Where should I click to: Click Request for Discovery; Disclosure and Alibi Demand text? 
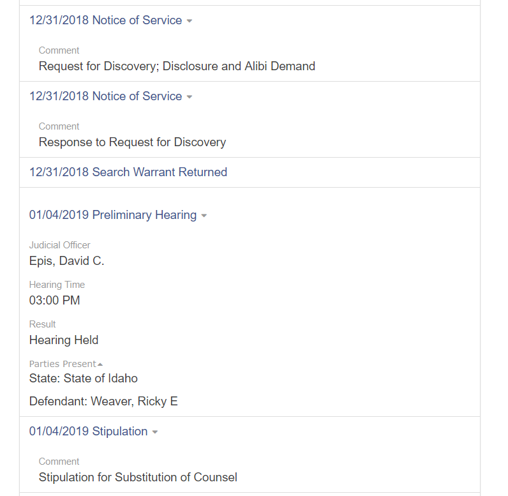point(177,66)
